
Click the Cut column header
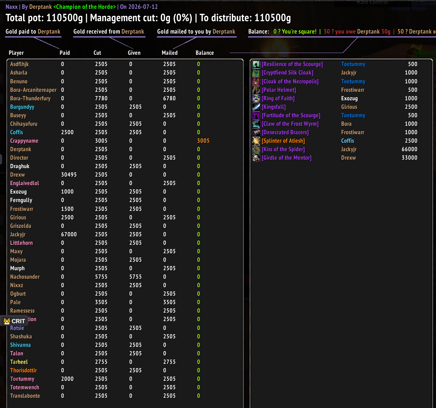click(x=97, y=53)
